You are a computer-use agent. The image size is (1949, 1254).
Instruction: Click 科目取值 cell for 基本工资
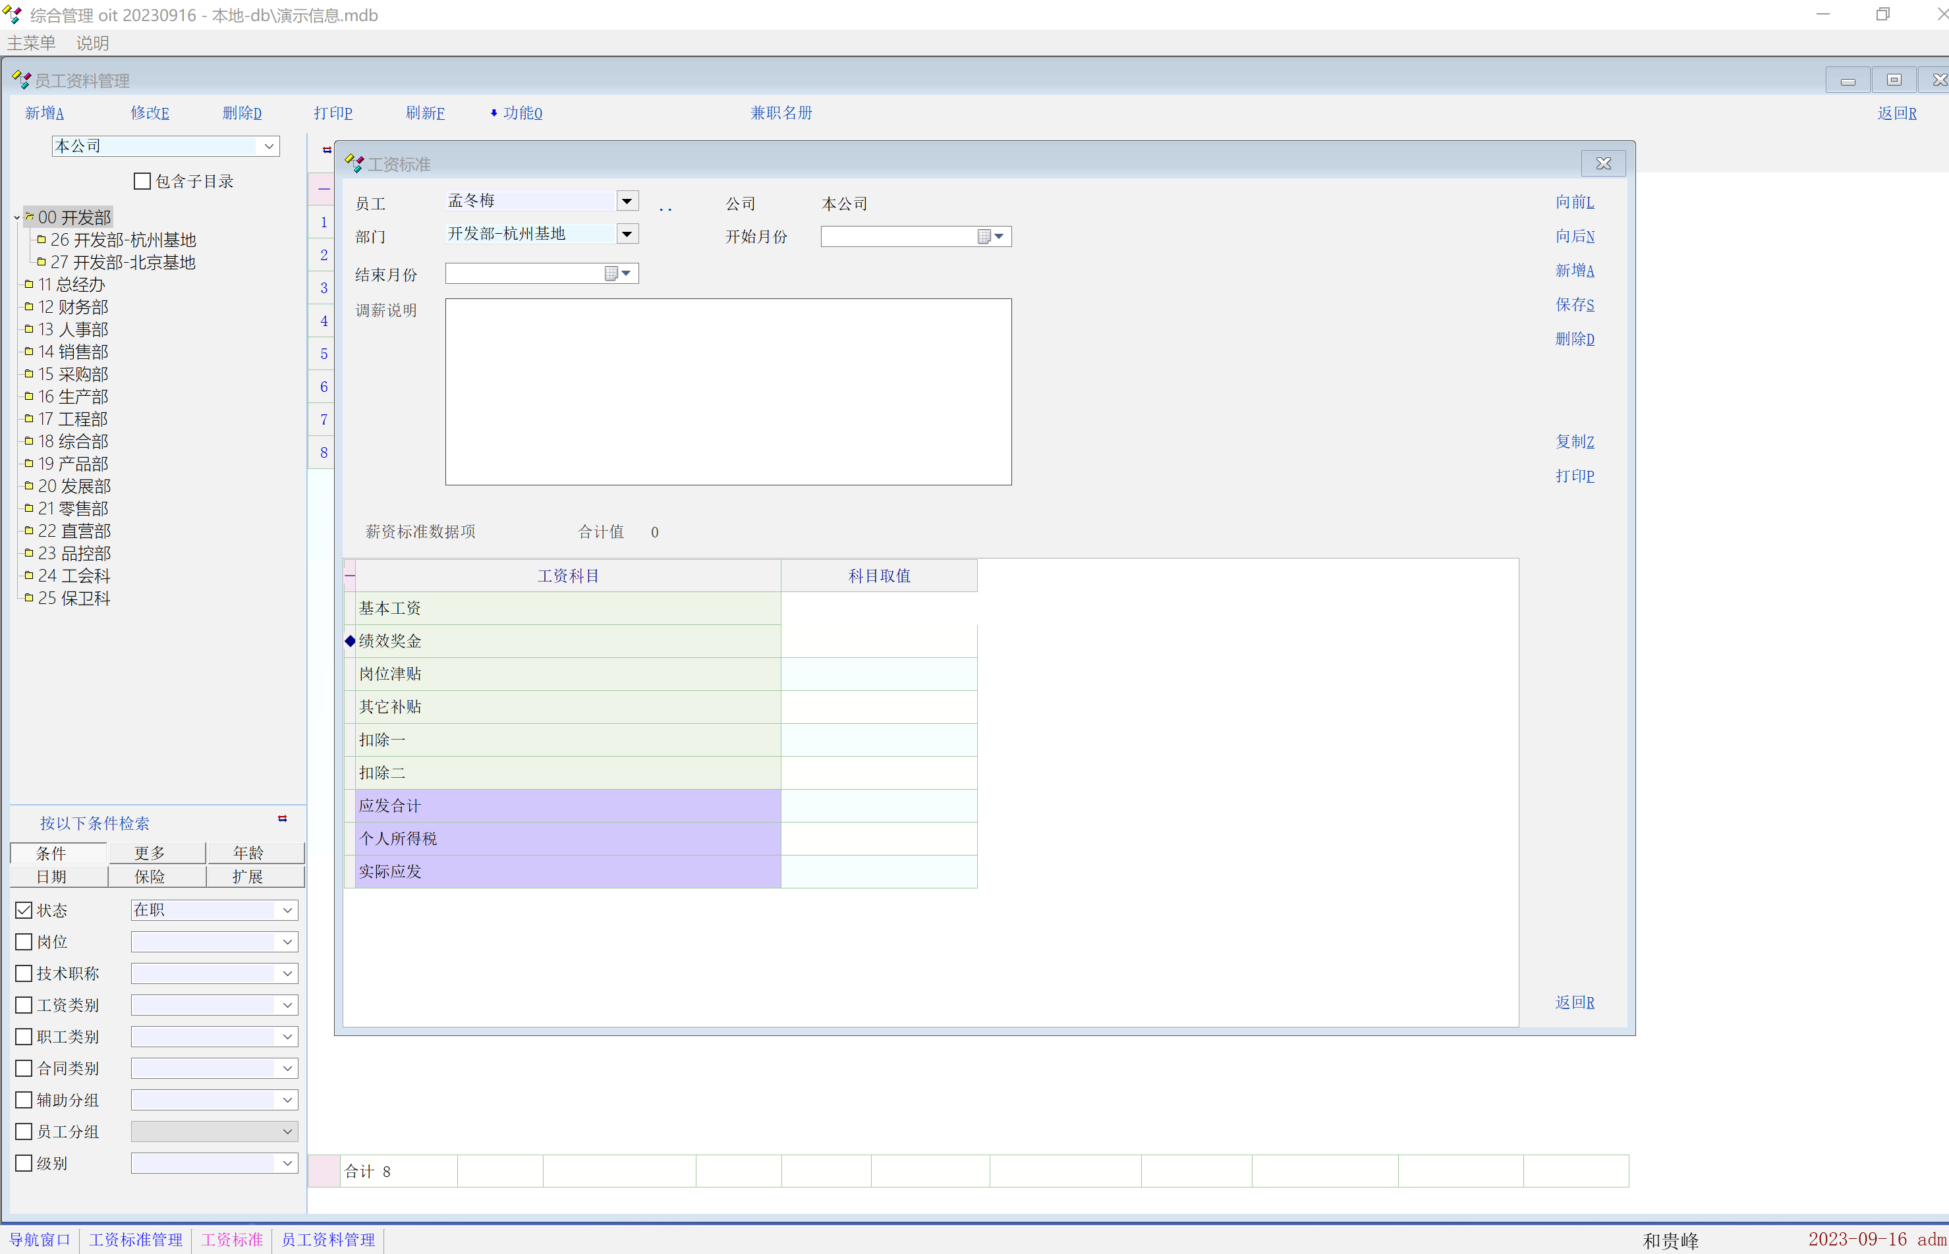pos(878,609)
